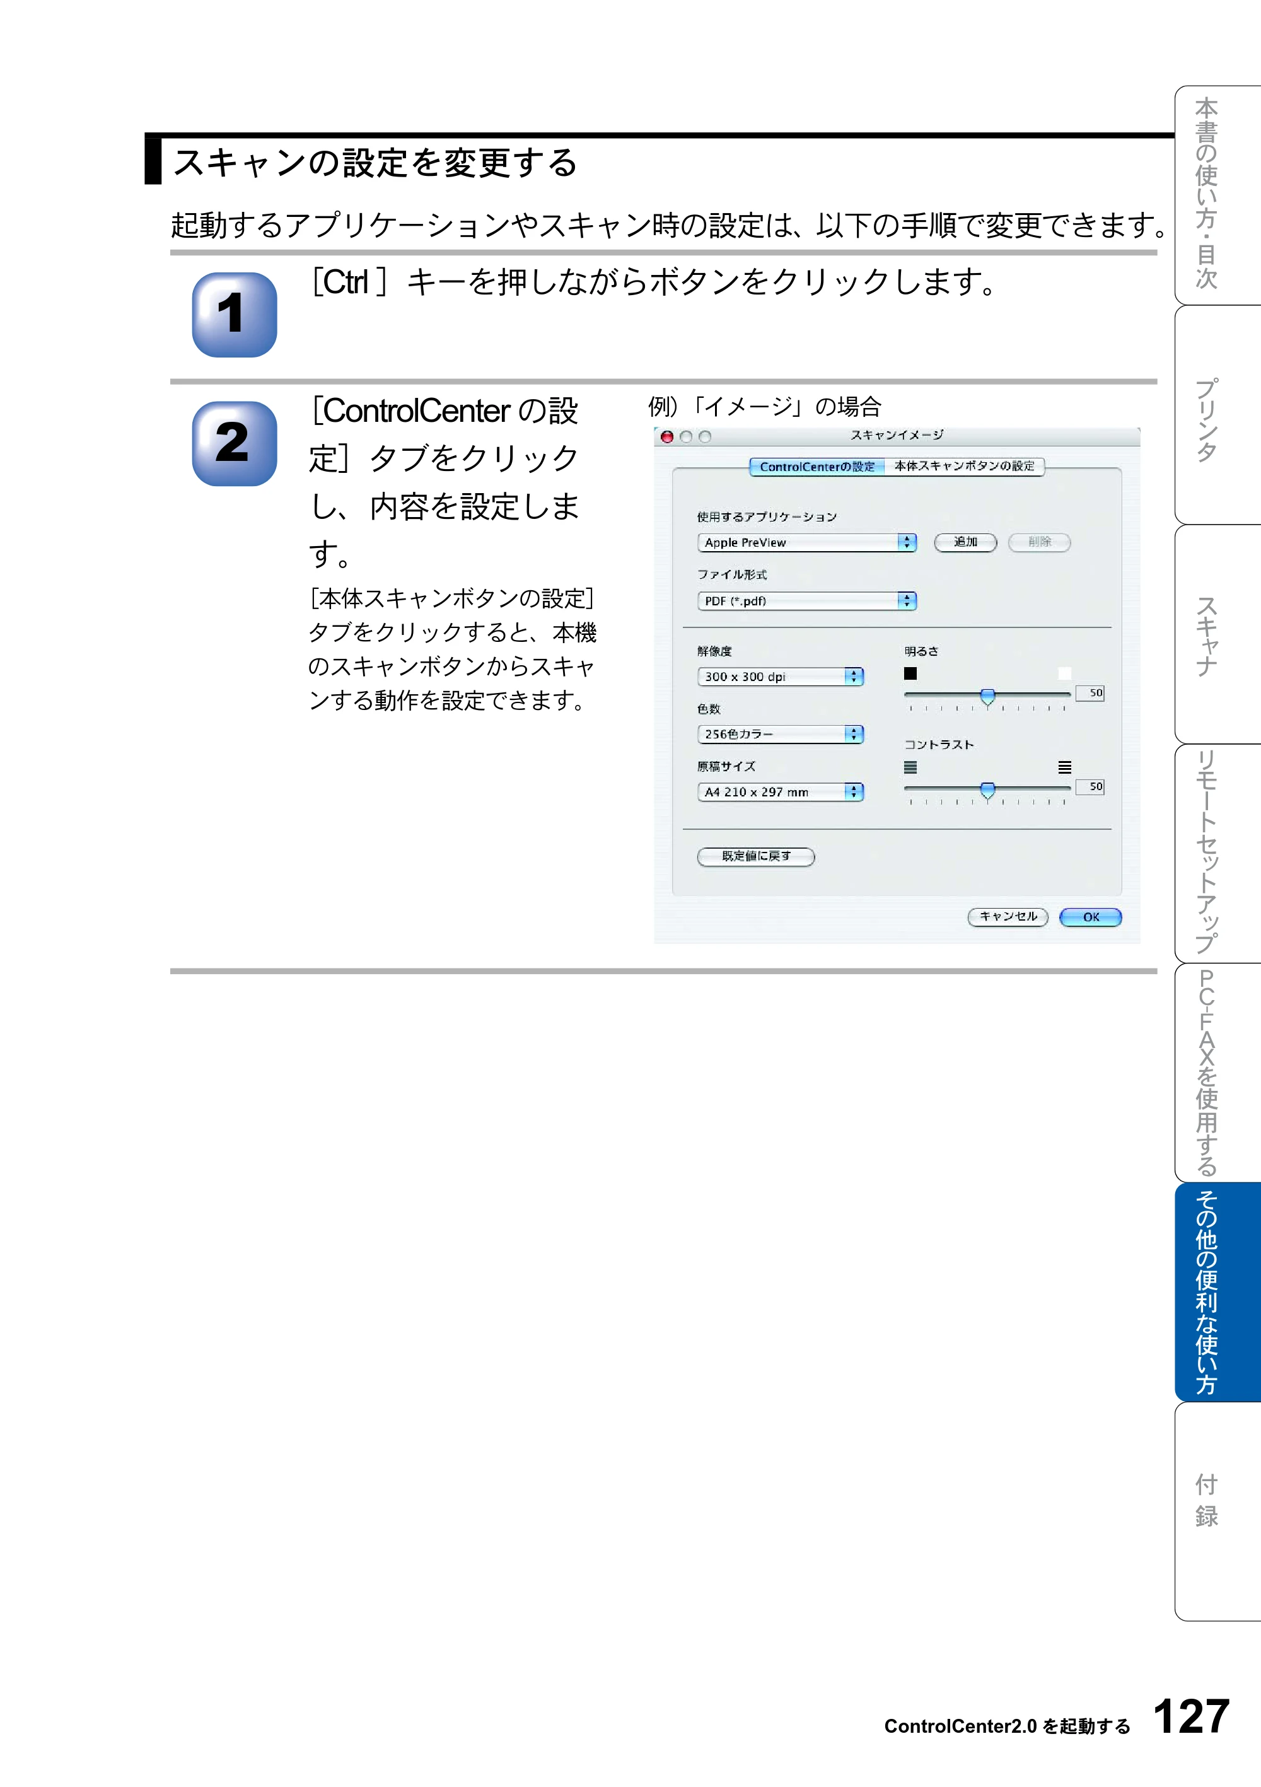Open the 本体スキャンボタンの設定 tab
1261x1787 pixels.
[x=963, y=466]
